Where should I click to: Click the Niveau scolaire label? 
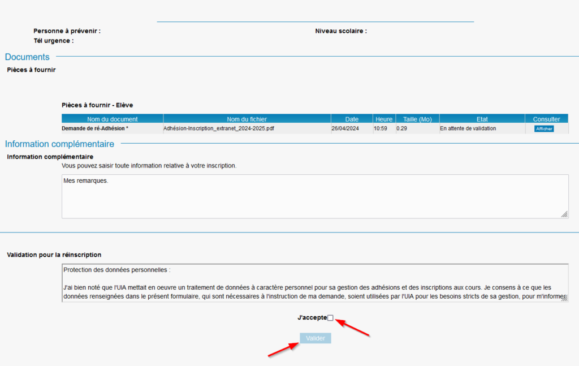click(x=341, y=31)
